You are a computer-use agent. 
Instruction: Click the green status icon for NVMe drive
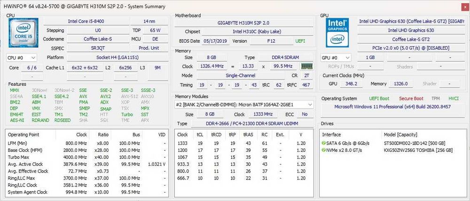point(323,150)
